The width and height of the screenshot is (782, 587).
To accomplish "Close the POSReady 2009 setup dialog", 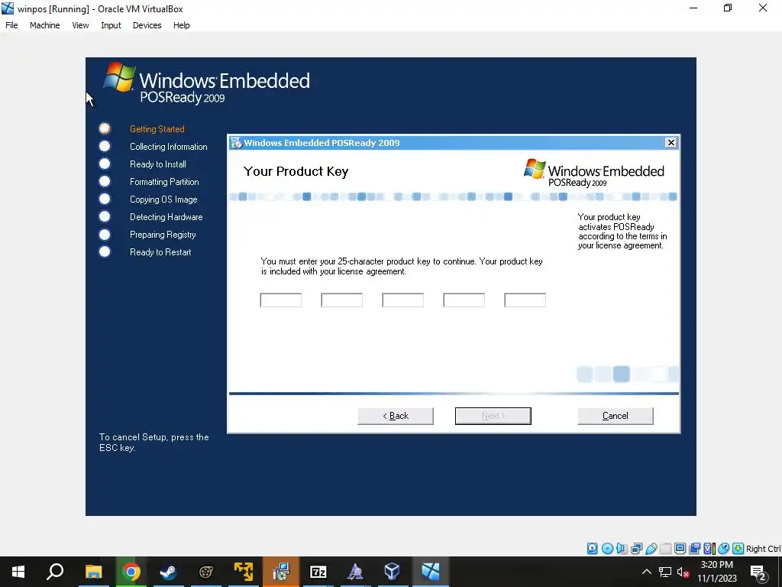I will (671, 143).
